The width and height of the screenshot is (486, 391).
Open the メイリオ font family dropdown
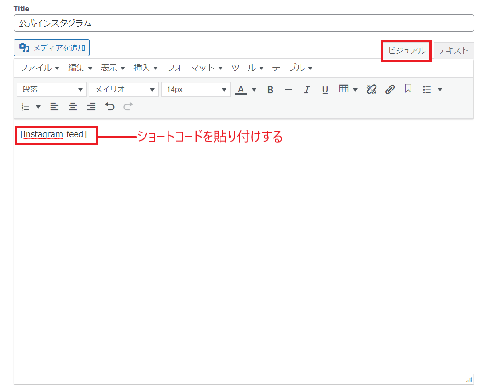coord(123,90)
